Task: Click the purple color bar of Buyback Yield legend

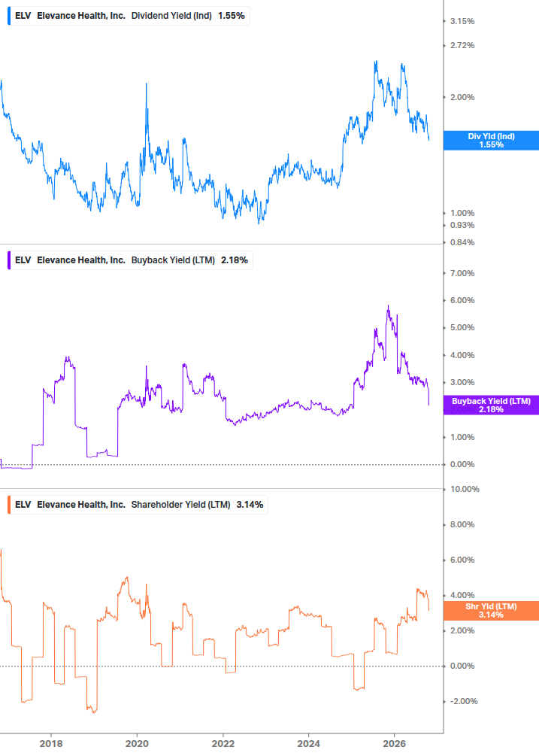Action: coord(9,260)
